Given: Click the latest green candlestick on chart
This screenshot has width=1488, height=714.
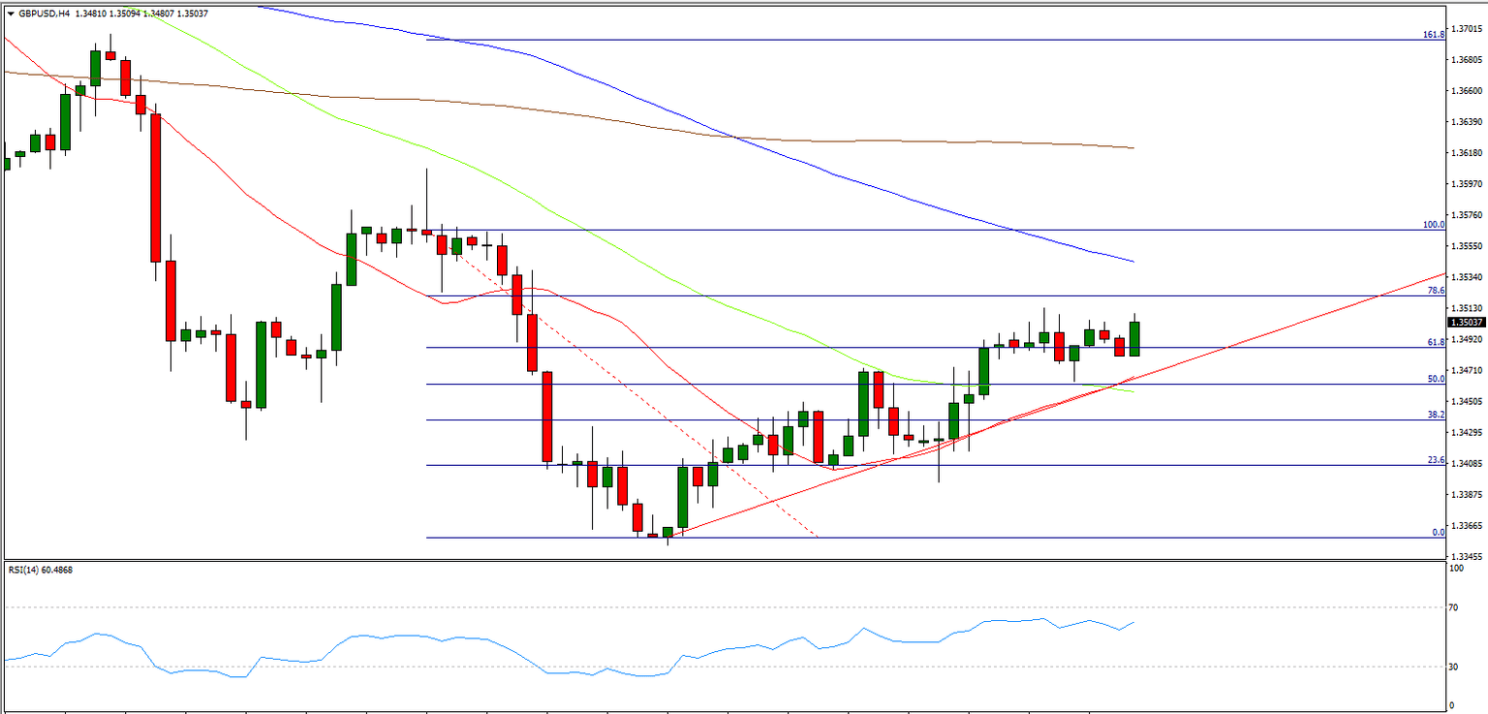Looking at the screenshot, I should point(1133,338).
